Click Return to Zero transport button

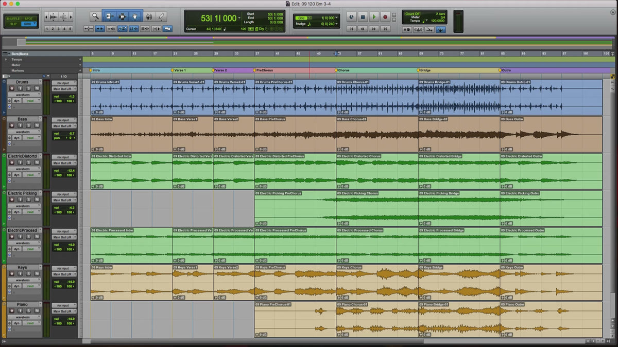click(x=352, y=29)
